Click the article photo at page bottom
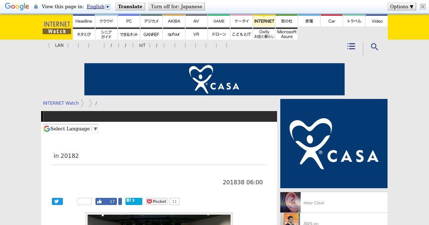Viewport: 429px width, 225px height. [x=159, y=219]
